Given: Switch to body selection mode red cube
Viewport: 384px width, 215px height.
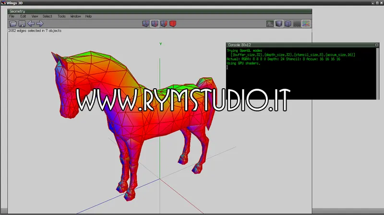Looking at the screenshot, I should tap(173, 24).
